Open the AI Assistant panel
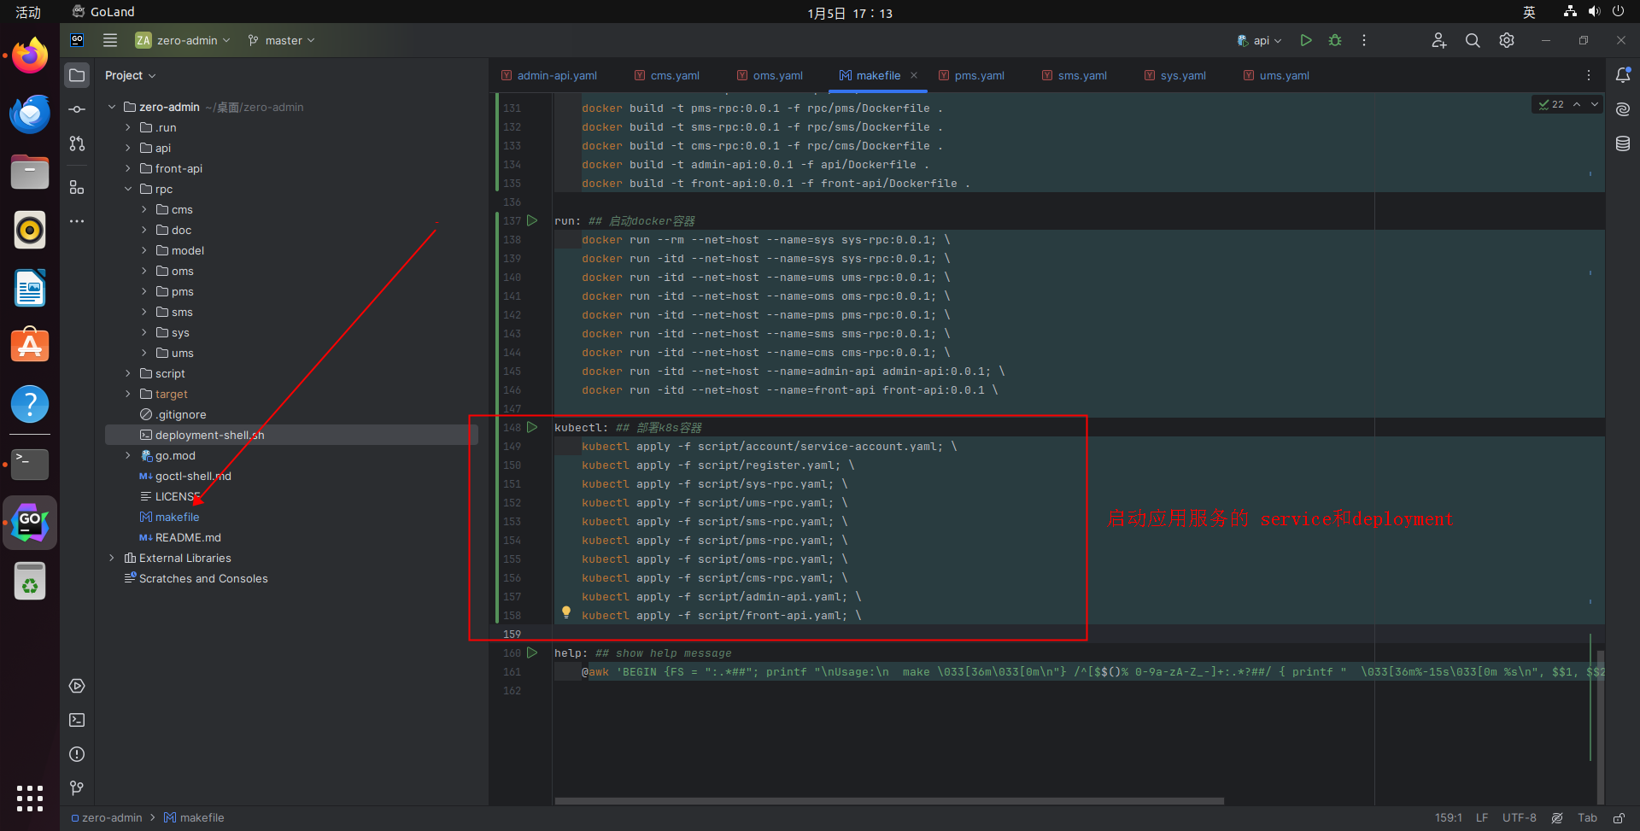Screen dimensions: 1640x831 pyautogui.click(x=1623, y=109)
